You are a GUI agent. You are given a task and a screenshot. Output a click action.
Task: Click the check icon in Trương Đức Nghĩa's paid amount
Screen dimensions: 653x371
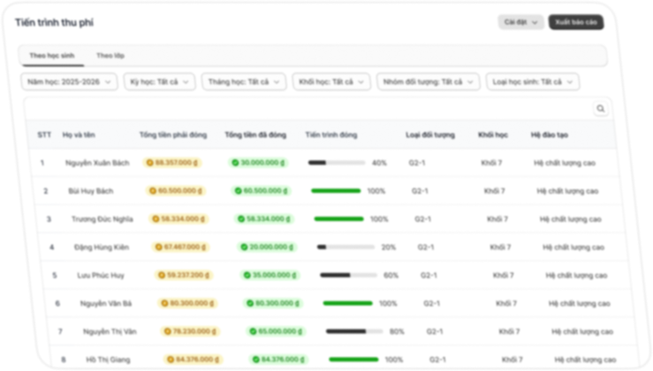[x=241, y=219]
